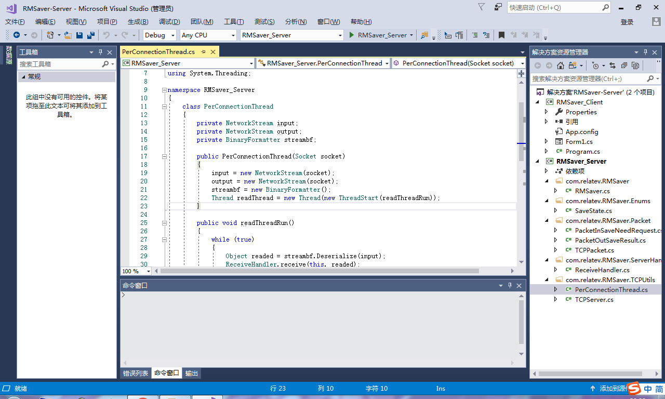
Task: Click the Home icon in Solution Explorer
Action: click(x=561, y=65)
